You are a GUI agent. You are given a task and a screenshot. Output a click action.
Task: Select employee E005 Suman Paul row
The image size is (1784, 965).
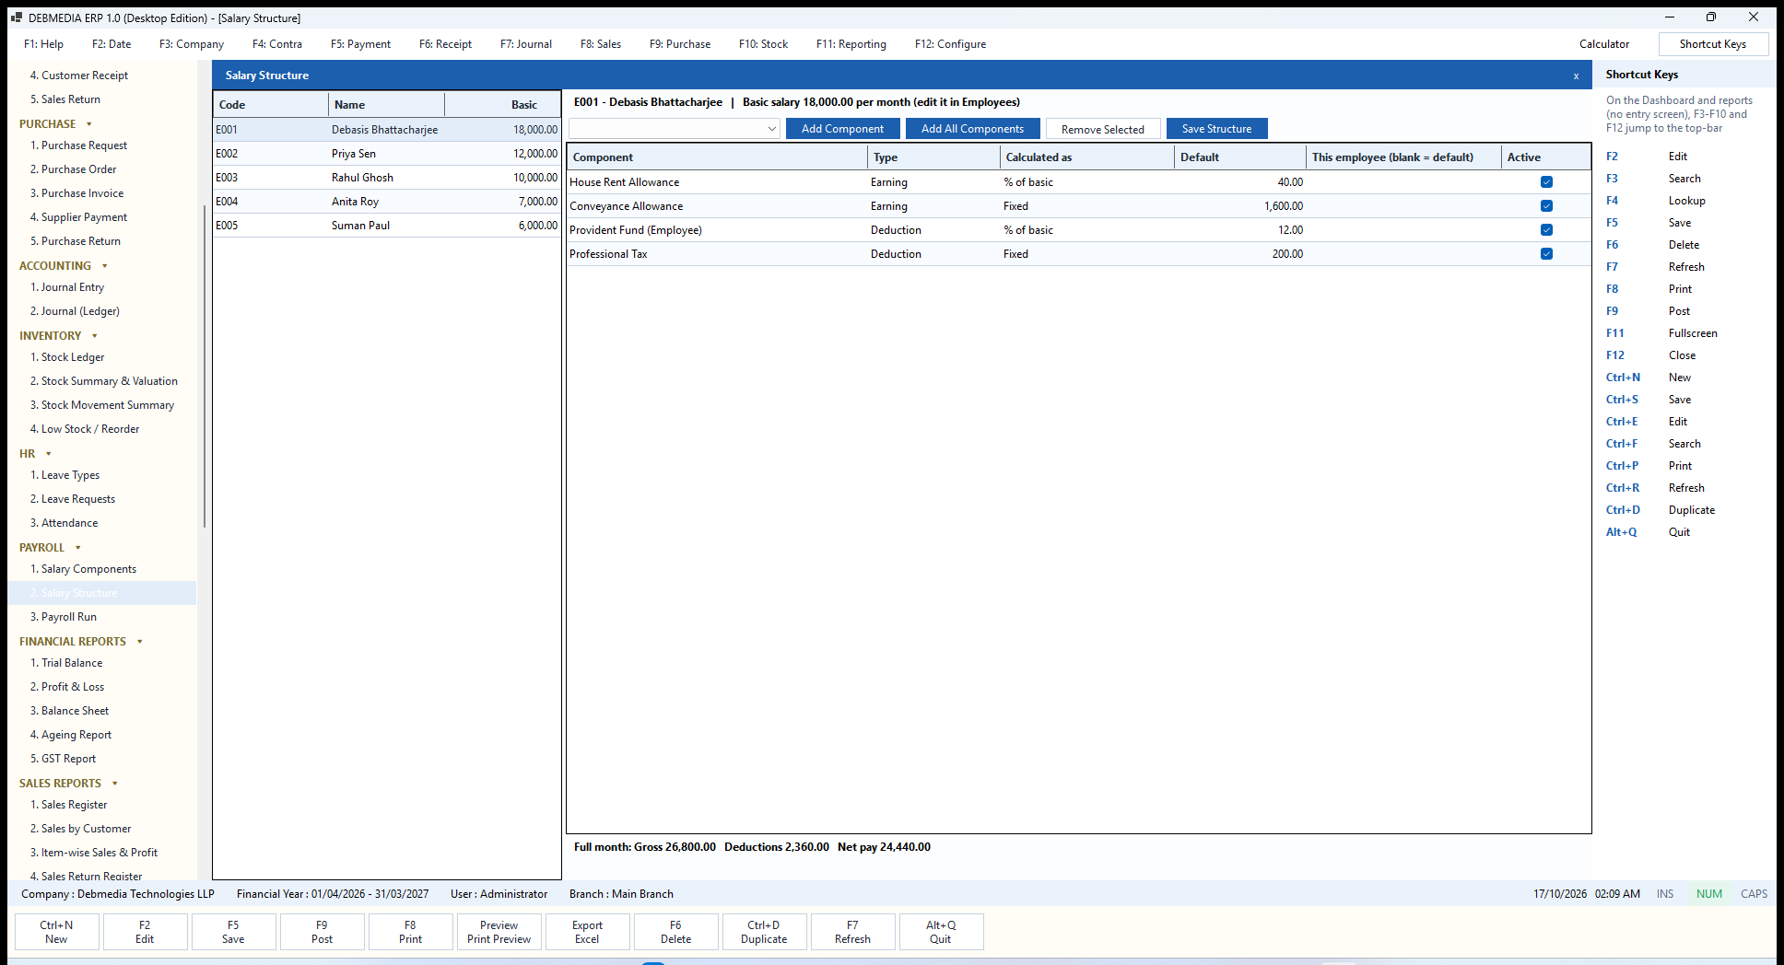point(387,226)
